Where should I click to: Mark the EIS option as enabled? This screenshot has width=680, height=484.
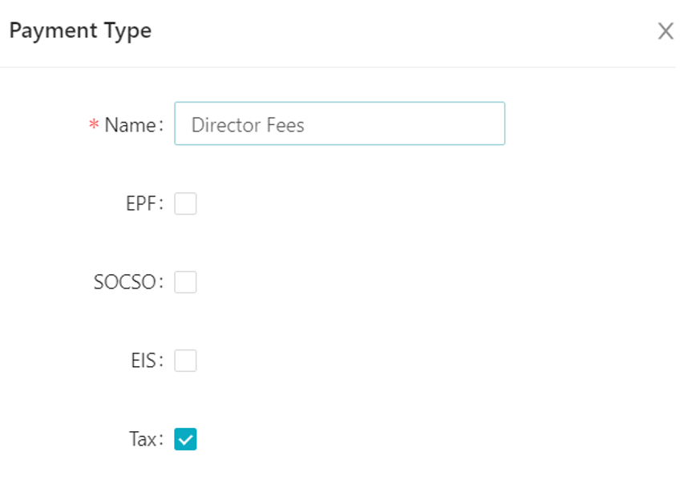(x=185, y=361)
